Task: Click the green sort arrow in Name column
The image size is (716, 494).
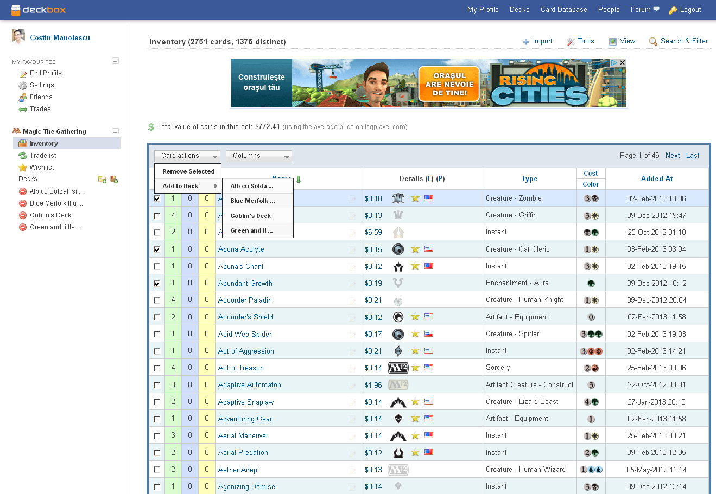Action: [299, 179]
